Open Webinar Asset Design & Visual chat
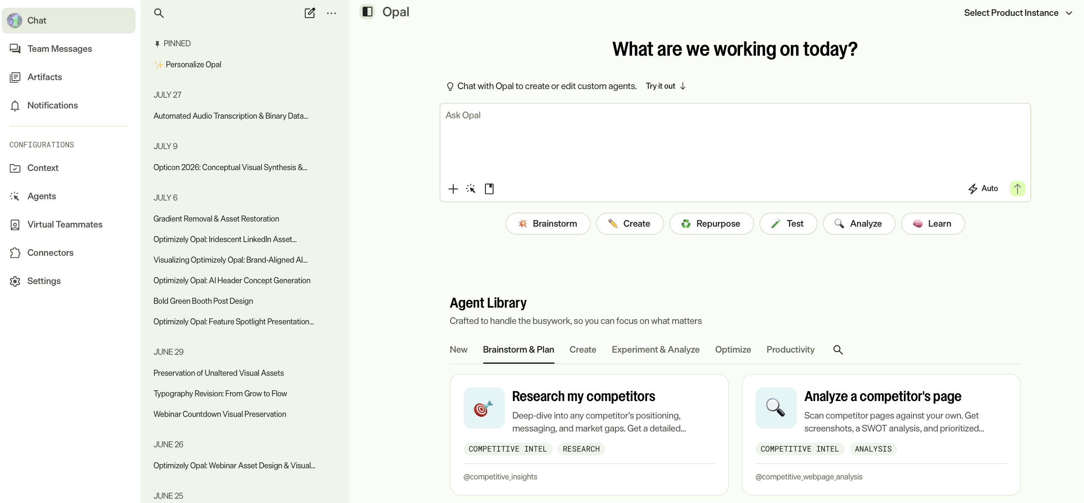 coord(235,466)
